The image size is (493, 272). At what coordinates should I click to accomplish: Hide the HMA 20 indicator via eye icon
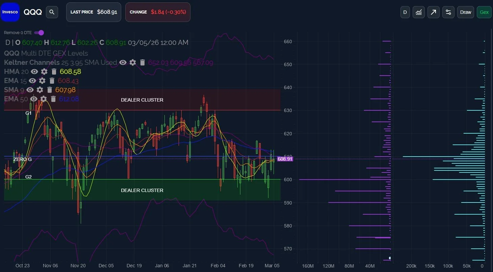click(34, 72)
